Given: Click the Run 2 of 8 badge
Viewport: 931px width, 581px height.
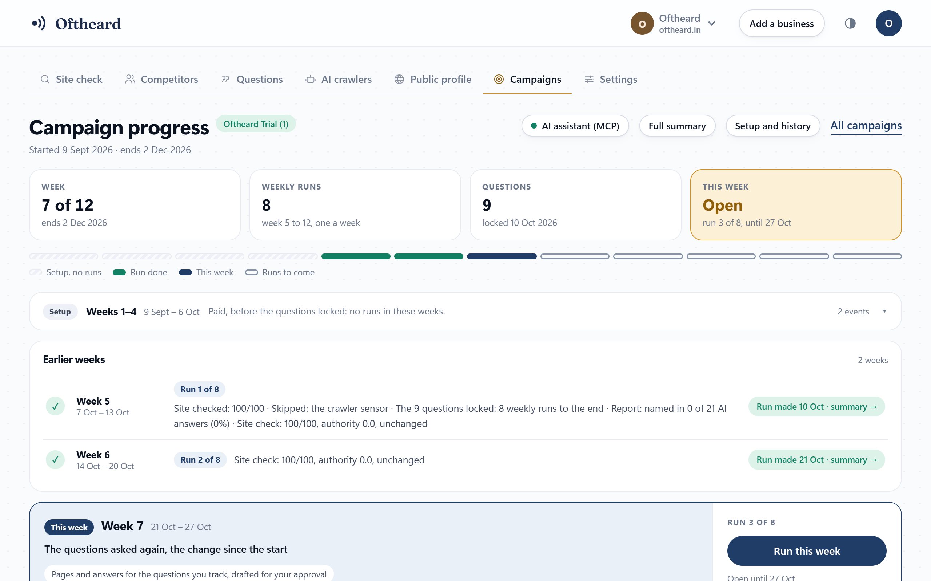Looking at the screenshot, I should click(x=200, y=460).
